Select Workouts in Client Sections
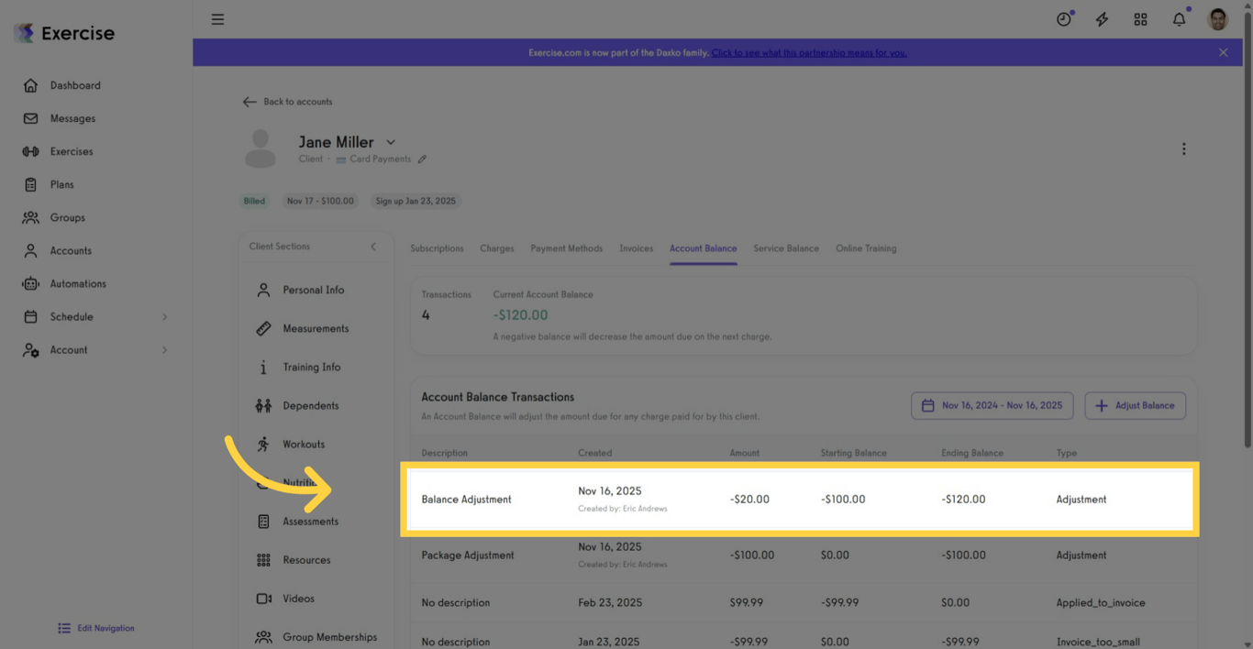Screen dimensions: 1253x649 click(x=303, y=444)
